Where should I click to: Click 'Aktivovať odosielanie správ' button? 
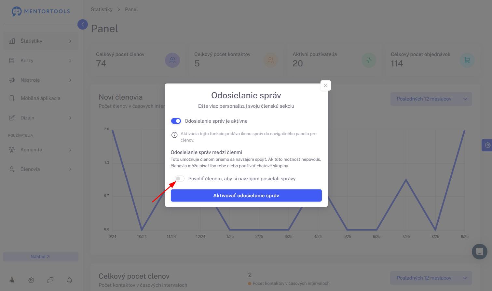(246, 196)
